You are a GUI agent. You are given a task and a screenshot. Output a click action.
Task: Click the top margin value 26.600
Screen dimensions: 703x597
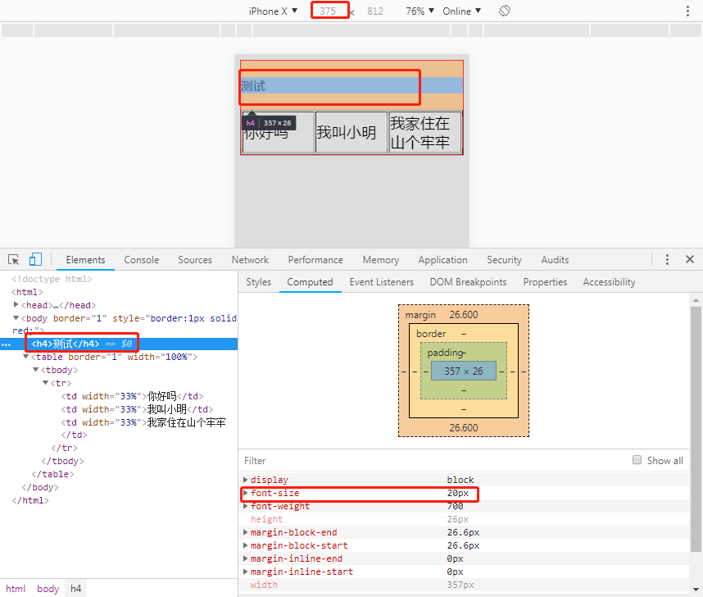pyautogui.click(x=464, y=315)
